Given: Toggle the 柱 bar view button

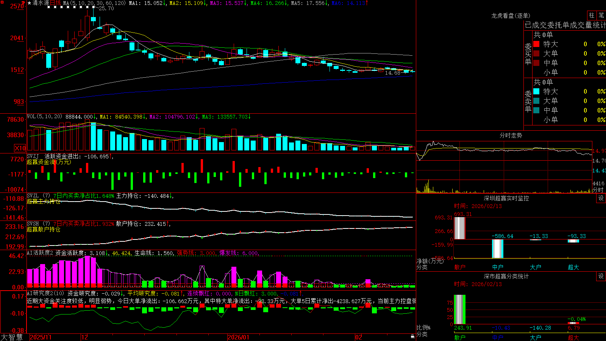Looking at the screenshot, I should [592, 15].
